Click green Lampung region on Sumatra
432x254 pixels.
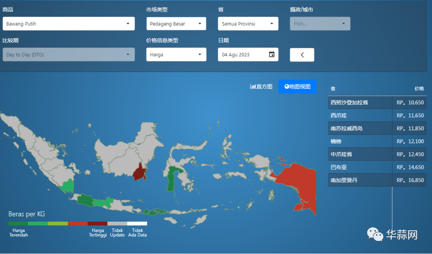68,186
